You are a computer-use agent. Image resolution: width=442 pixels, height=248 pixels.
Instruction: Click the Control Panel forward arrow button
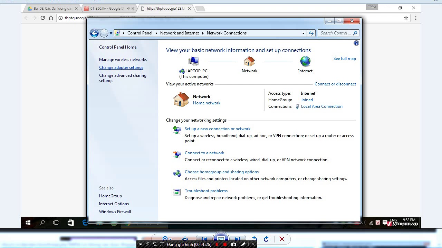point(104,33)
